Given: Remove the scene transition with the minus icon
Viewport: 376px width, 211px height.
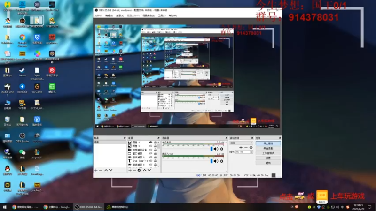Looking at the screenshot, I should [246, 147].
